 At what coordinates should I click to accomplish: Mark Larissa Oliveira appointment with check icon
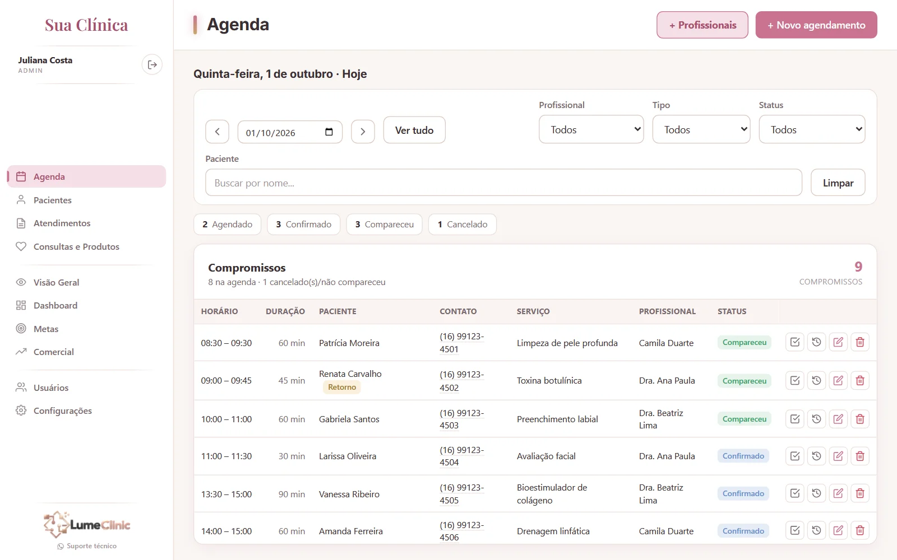[x=795, y=456]
